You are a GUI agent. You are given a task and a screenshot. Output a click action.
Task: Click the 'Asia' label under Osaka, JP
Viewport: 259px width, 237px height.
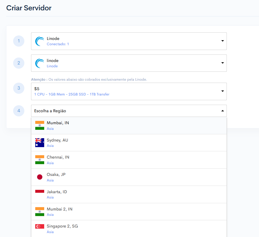click(x=50, y=180)
